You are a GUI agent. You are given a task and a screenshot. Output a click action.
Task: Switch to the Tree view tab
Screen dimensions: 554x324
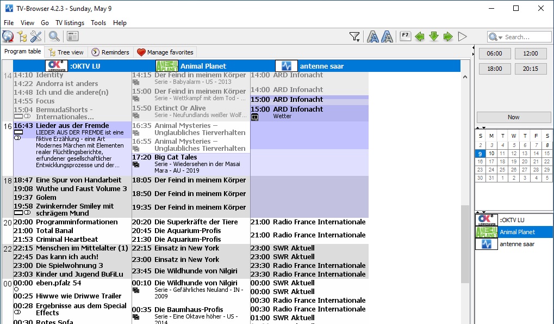(66, 52)
